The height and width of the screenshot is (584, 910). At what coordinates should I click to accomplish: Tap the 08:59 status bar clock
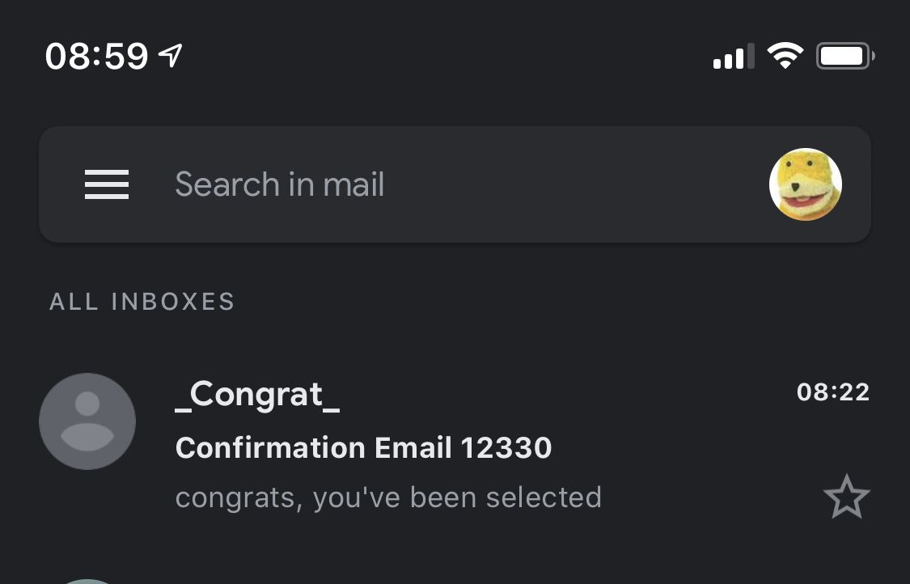(x=97, y=57)
